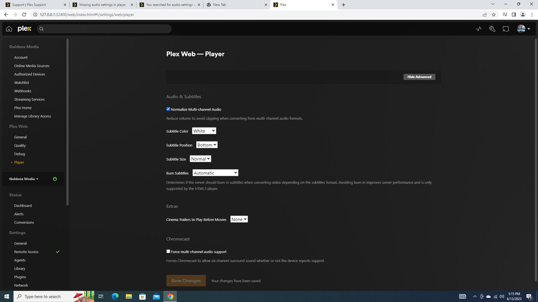Open Dashboard under Status

23,206
